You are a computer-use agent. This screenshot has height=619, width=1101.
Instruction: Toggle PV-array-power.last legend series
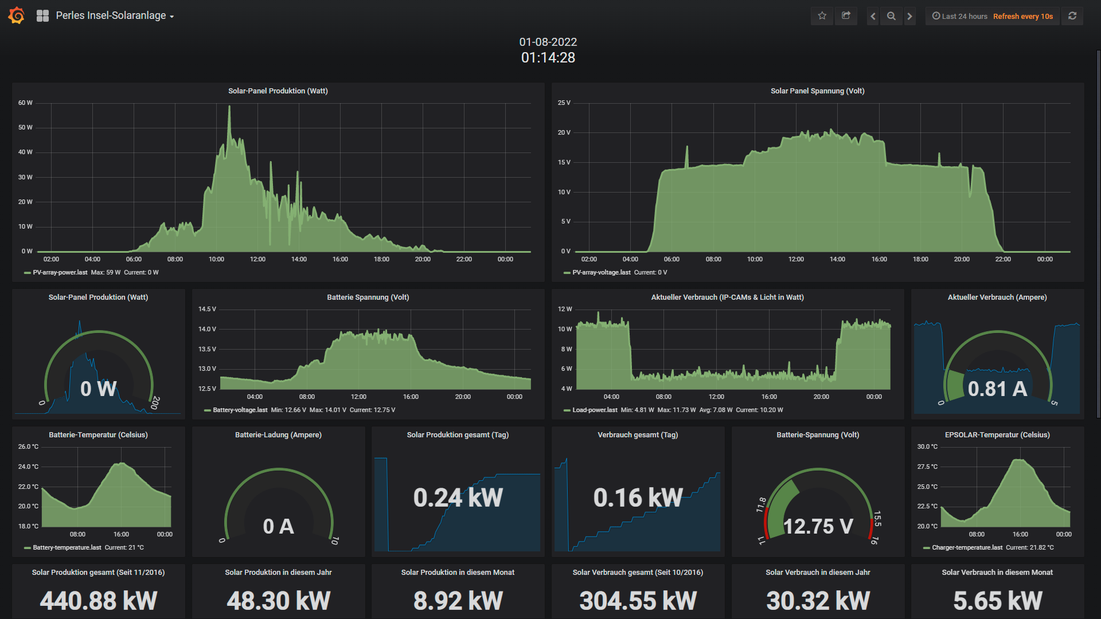coord(60,272)
